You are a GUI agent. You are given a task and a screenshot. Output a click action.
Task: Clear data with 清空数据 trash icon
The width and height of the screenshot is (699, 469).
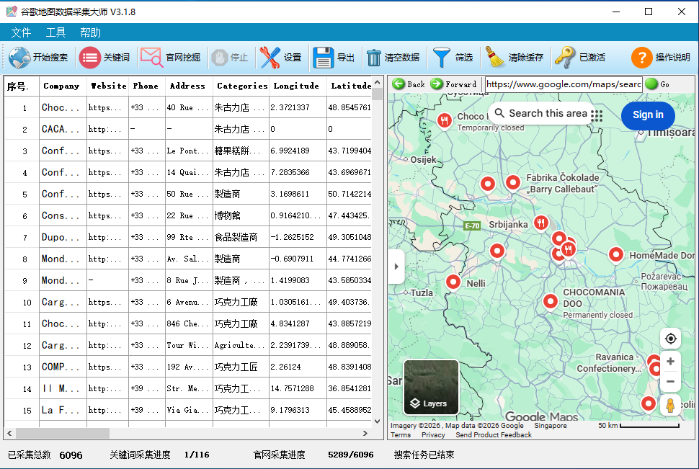(x=374, y=58)
